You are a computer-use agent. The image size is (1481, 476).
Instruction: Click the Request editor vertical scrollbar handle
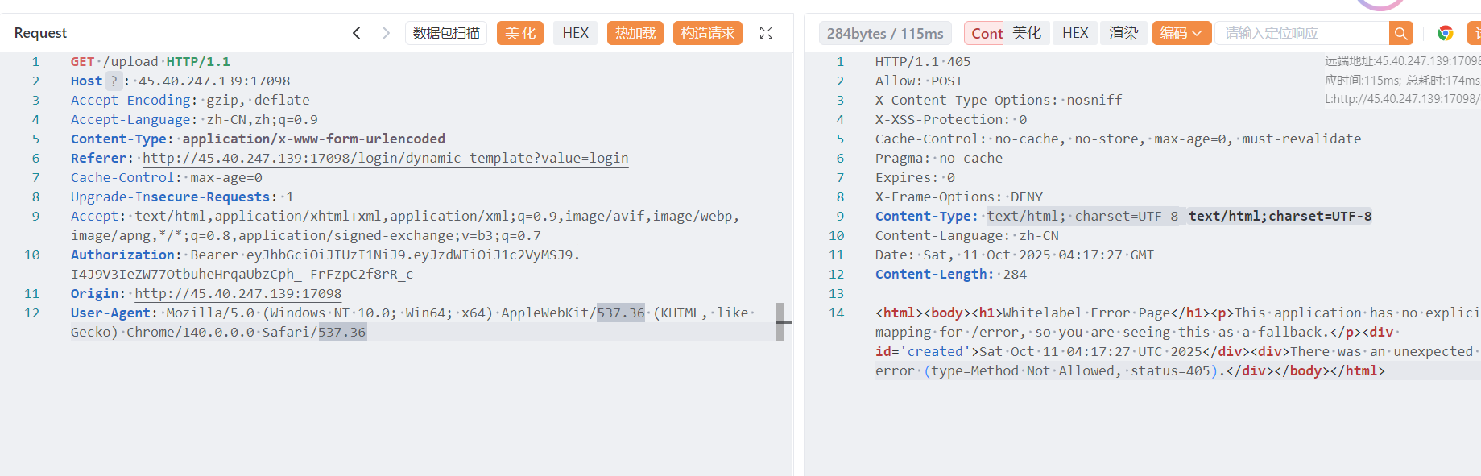(780, 322)
